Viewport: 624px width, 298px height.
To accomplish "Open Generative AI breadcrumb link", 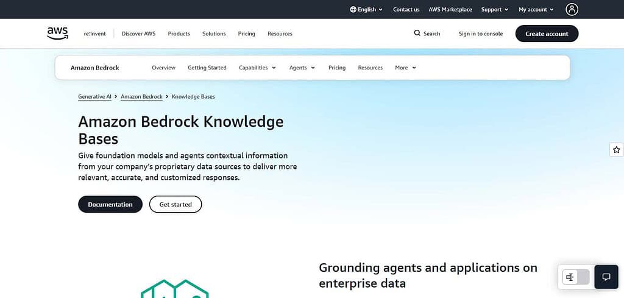I will click(x=94, y=97).
